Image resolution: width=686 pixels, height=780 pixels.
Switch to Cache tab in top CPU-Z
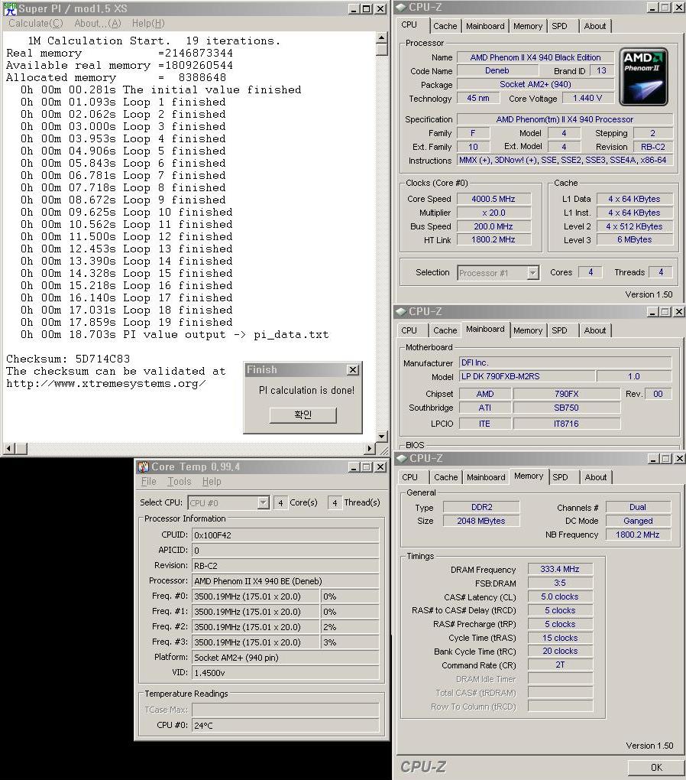[x=445, y=26]
